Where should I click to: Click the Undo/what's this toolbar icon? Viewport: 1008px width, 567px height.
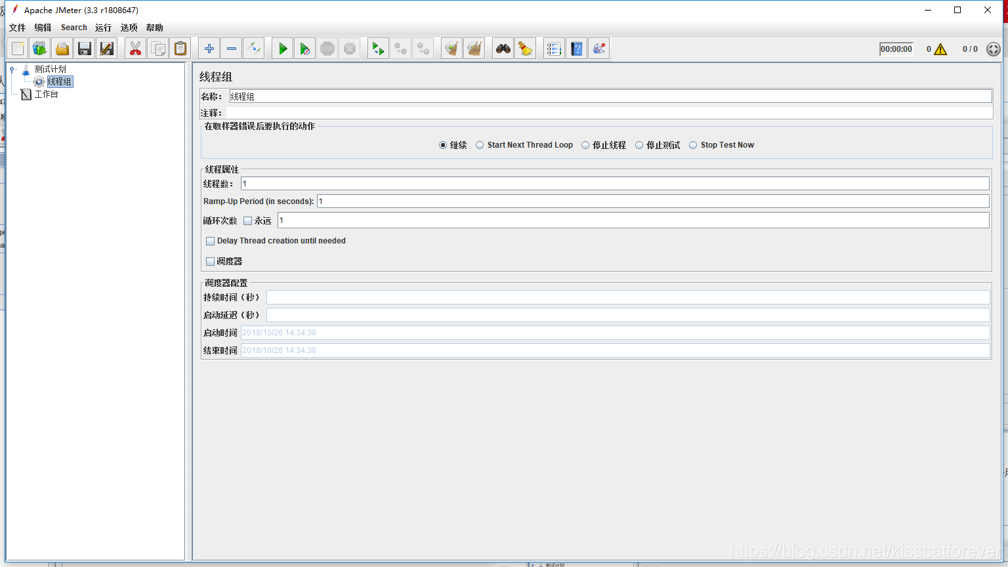[599, 49]
